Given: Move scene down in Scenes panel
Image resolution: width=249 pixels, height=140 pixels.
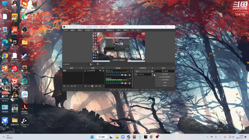Looking at the screenshot, I should [x=75, y=86].
